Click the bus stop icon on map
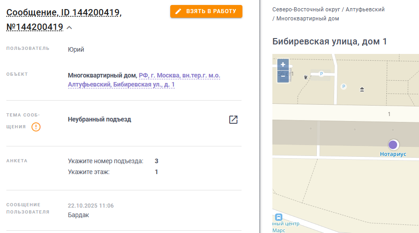419x233 pixels. (279, 217)
